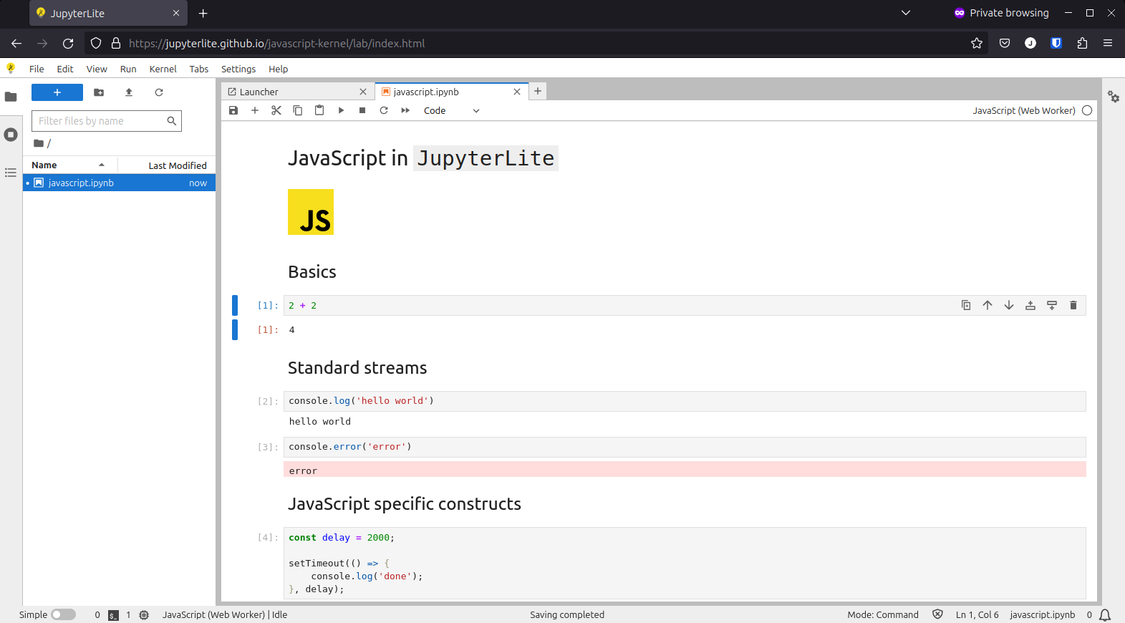Collapse the 2 + 2 input cell bar
This screenshot has height=623, width=1125.
tap(235, 305)
